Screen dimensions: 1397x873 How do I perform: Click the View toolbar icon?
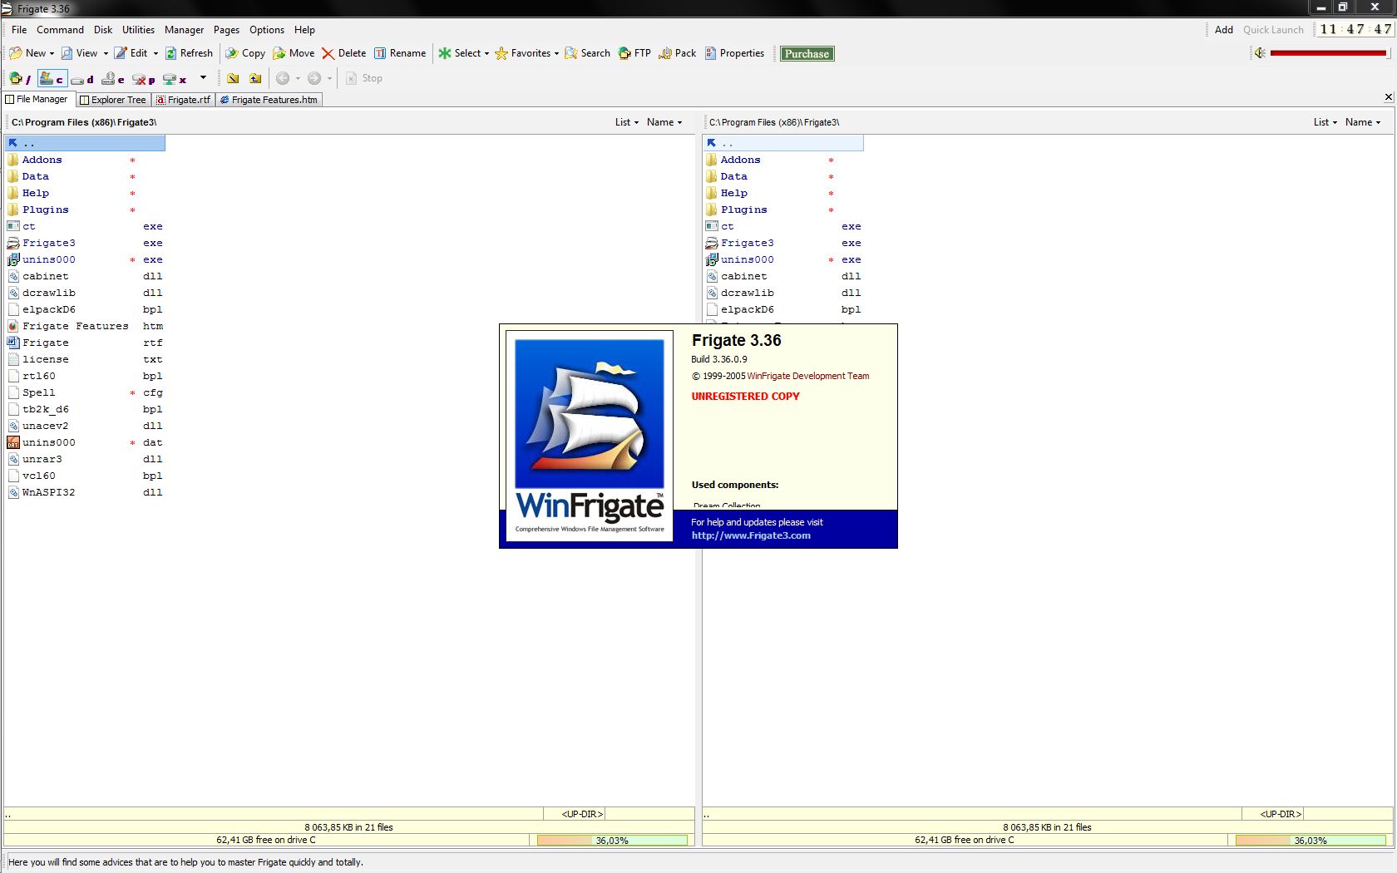click(67, 53)
